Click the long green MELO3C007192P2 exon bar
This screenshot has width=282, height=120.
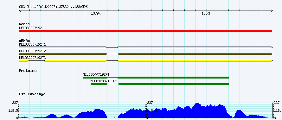pos(174,84)
